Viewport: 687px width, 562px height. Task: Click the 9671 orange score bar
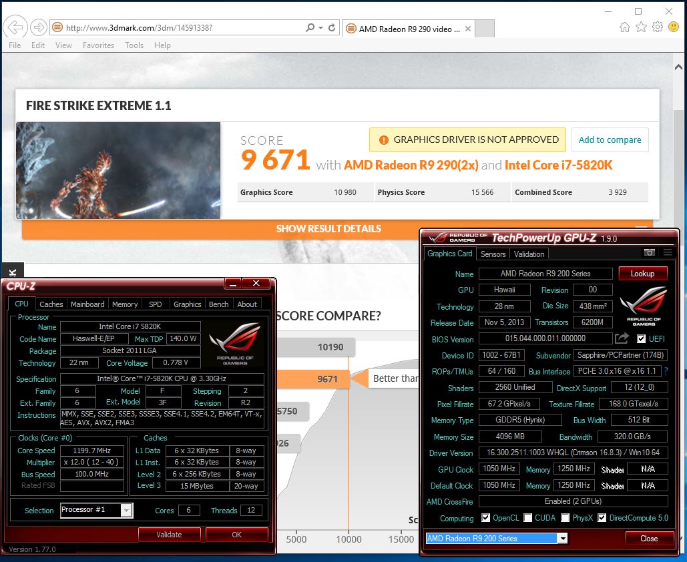(x=314, y=379)
